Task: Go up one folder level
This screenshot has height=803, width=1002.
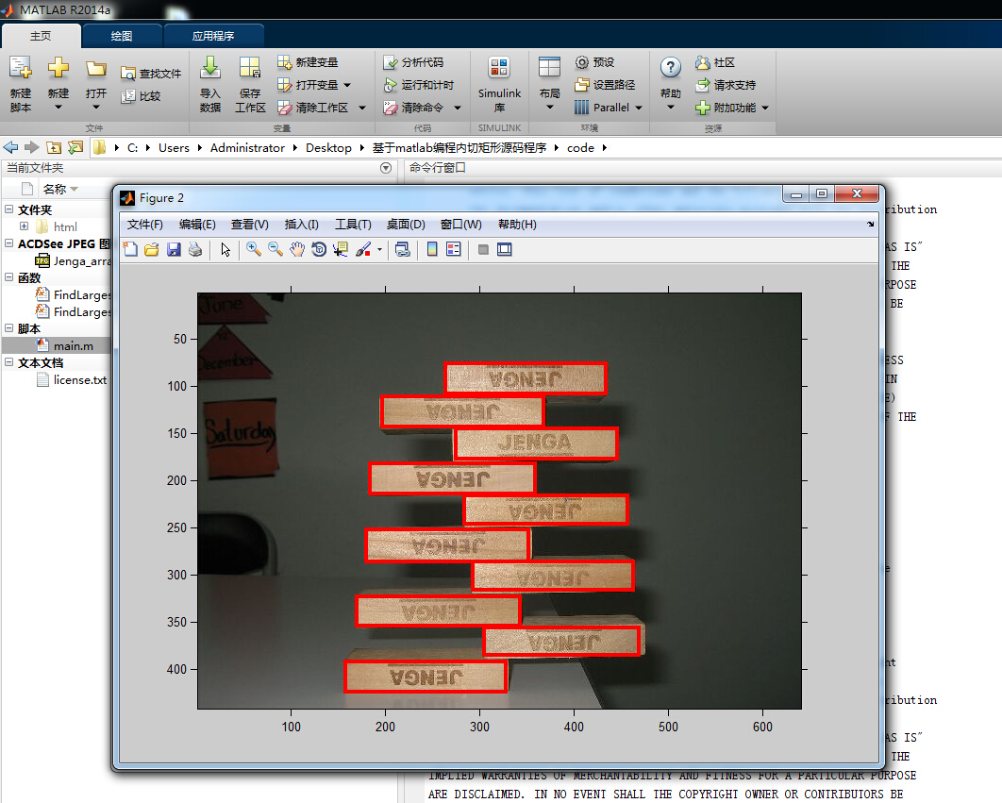Action: click(55, 148)
